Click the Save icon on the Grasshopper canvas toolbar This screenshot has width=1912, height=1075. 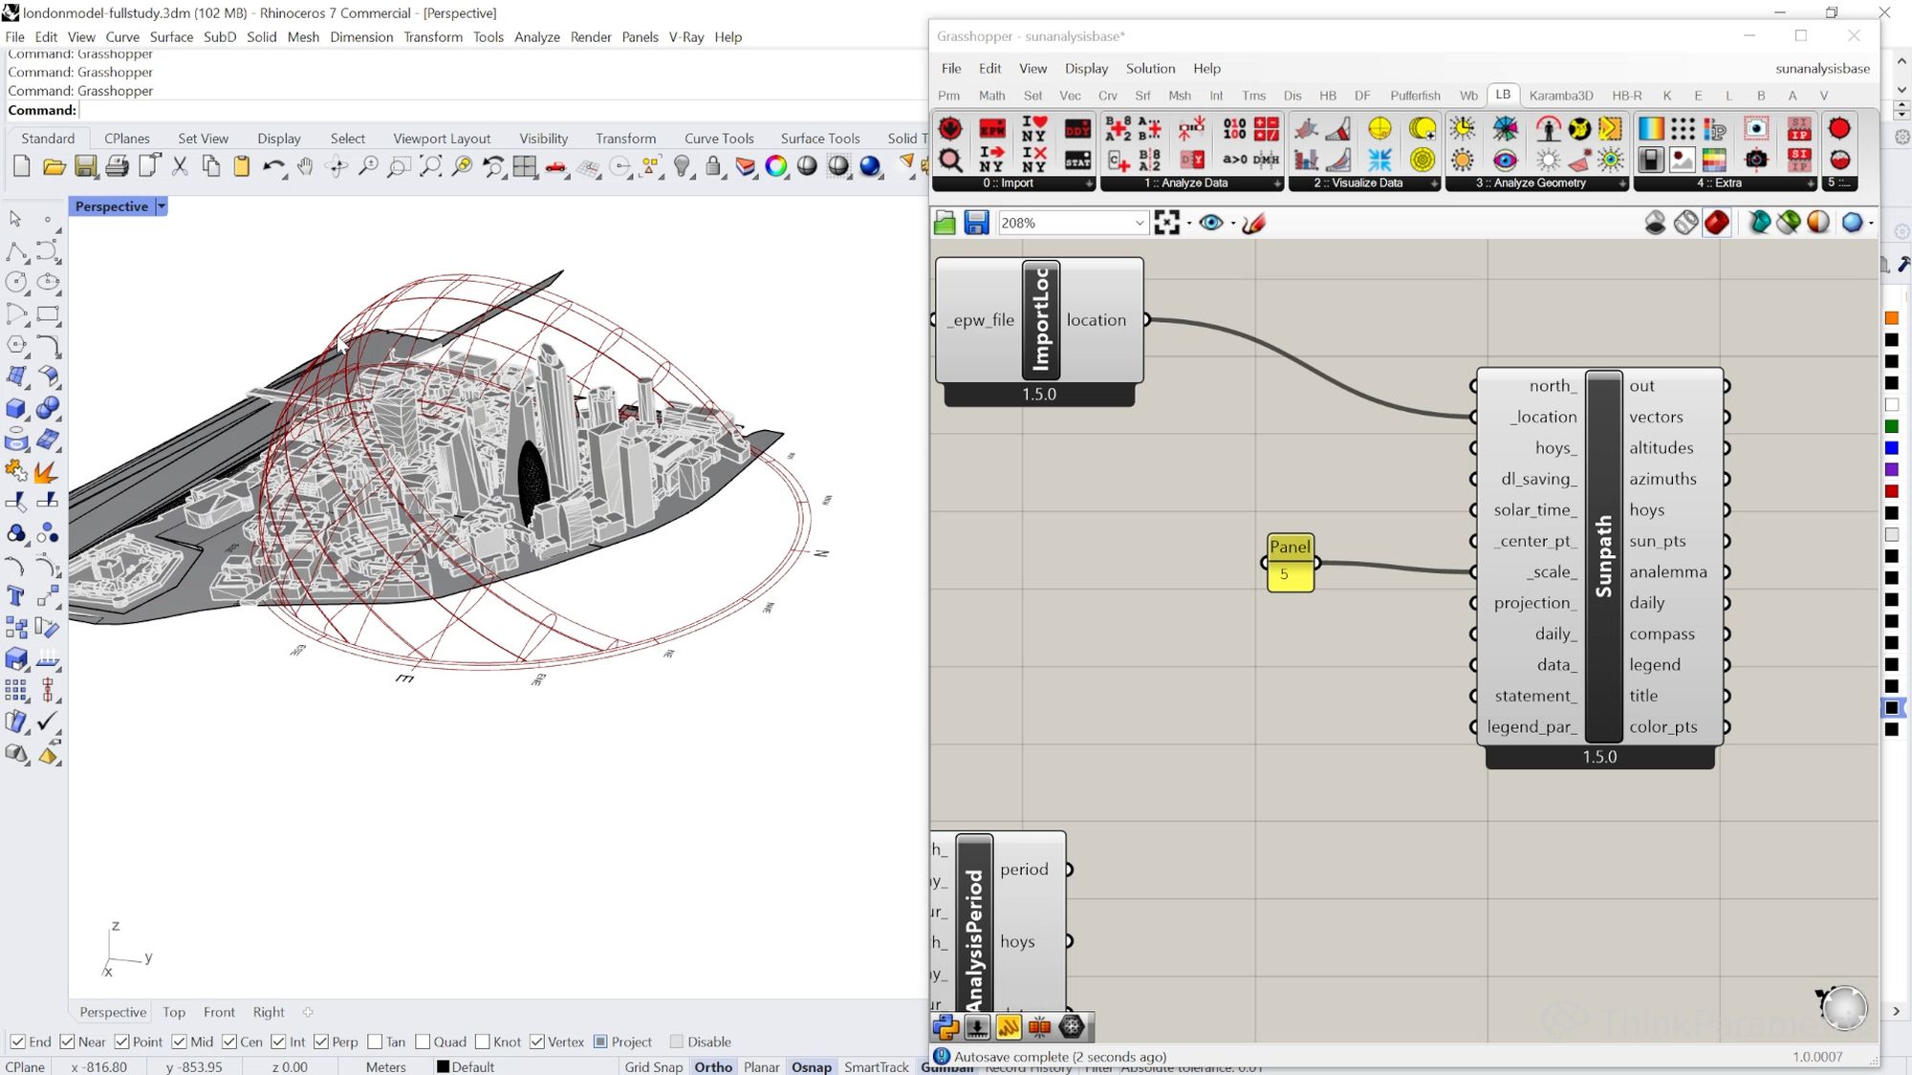pyautogui.click(x=976, y=223)
